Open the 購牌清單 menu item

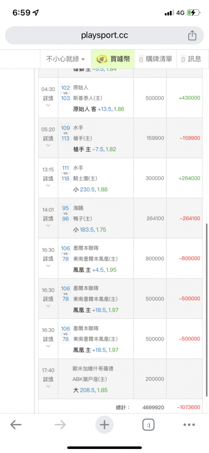(x=155, y=59)
